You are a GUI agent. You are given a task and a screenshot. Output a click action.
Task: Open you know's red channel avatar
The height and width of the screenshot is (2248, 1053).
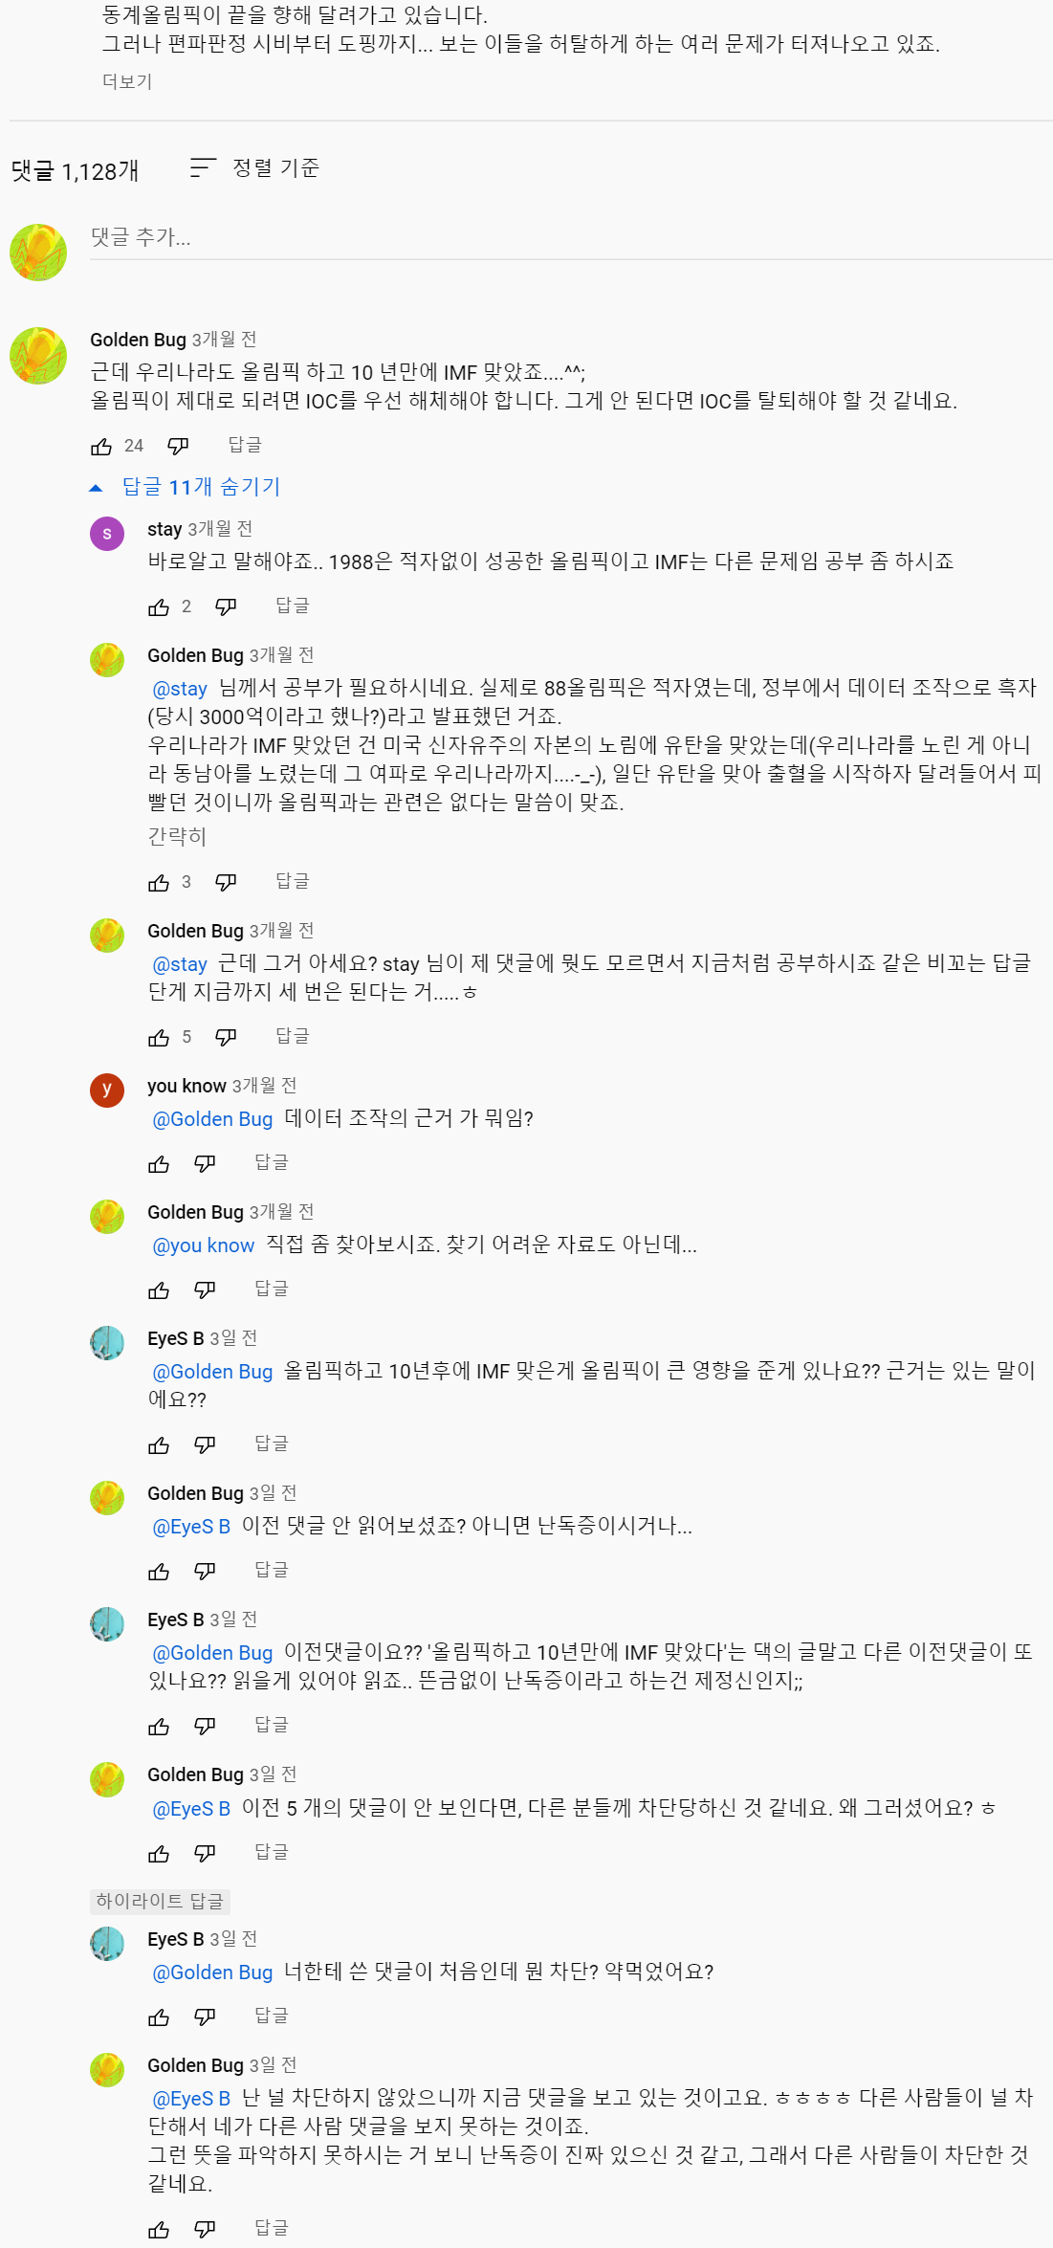point(107,1090)
